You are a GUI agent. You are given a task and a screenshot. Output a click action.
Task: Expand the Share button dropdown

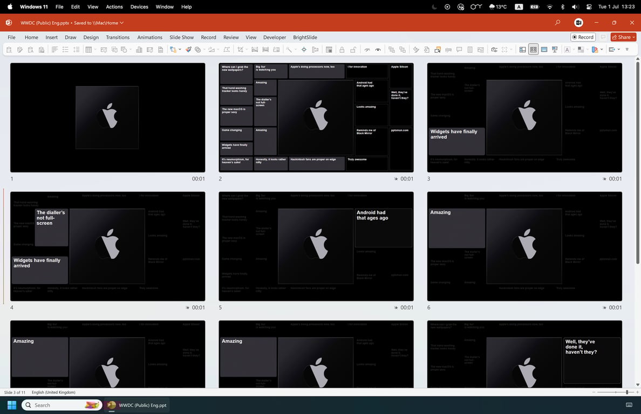click(x=633, y=37)
